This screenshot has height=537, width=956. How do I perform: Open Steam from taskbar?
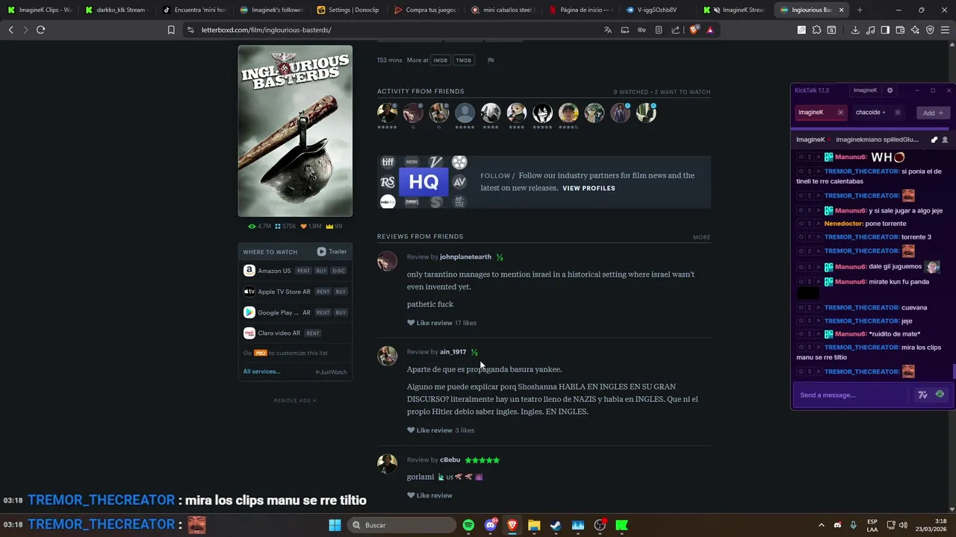coord(556,525)
